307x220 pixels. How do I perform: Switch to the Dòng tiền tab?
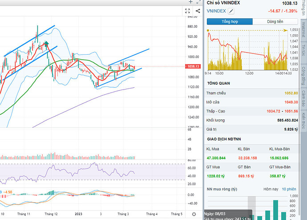point(275,21)
